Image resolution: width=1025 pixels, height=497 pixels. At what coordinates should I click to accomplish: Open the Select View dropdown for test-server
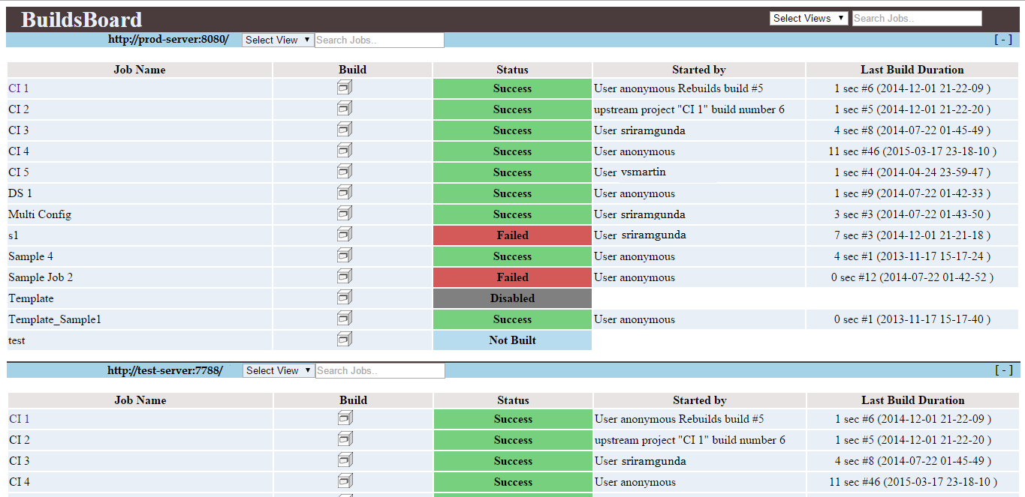tap(278, 370)
